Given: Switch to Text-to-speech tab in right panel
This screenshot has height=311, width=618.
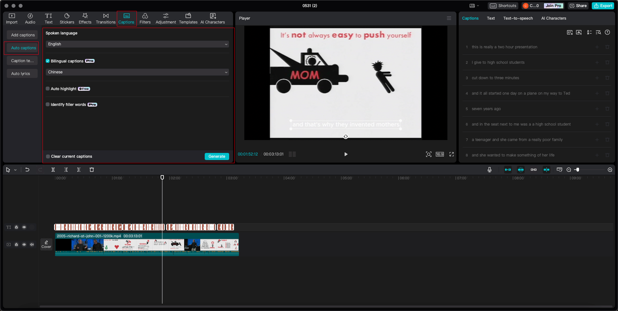Looking at the screenshot, I should pyautogui.click(x=518, y=18).
